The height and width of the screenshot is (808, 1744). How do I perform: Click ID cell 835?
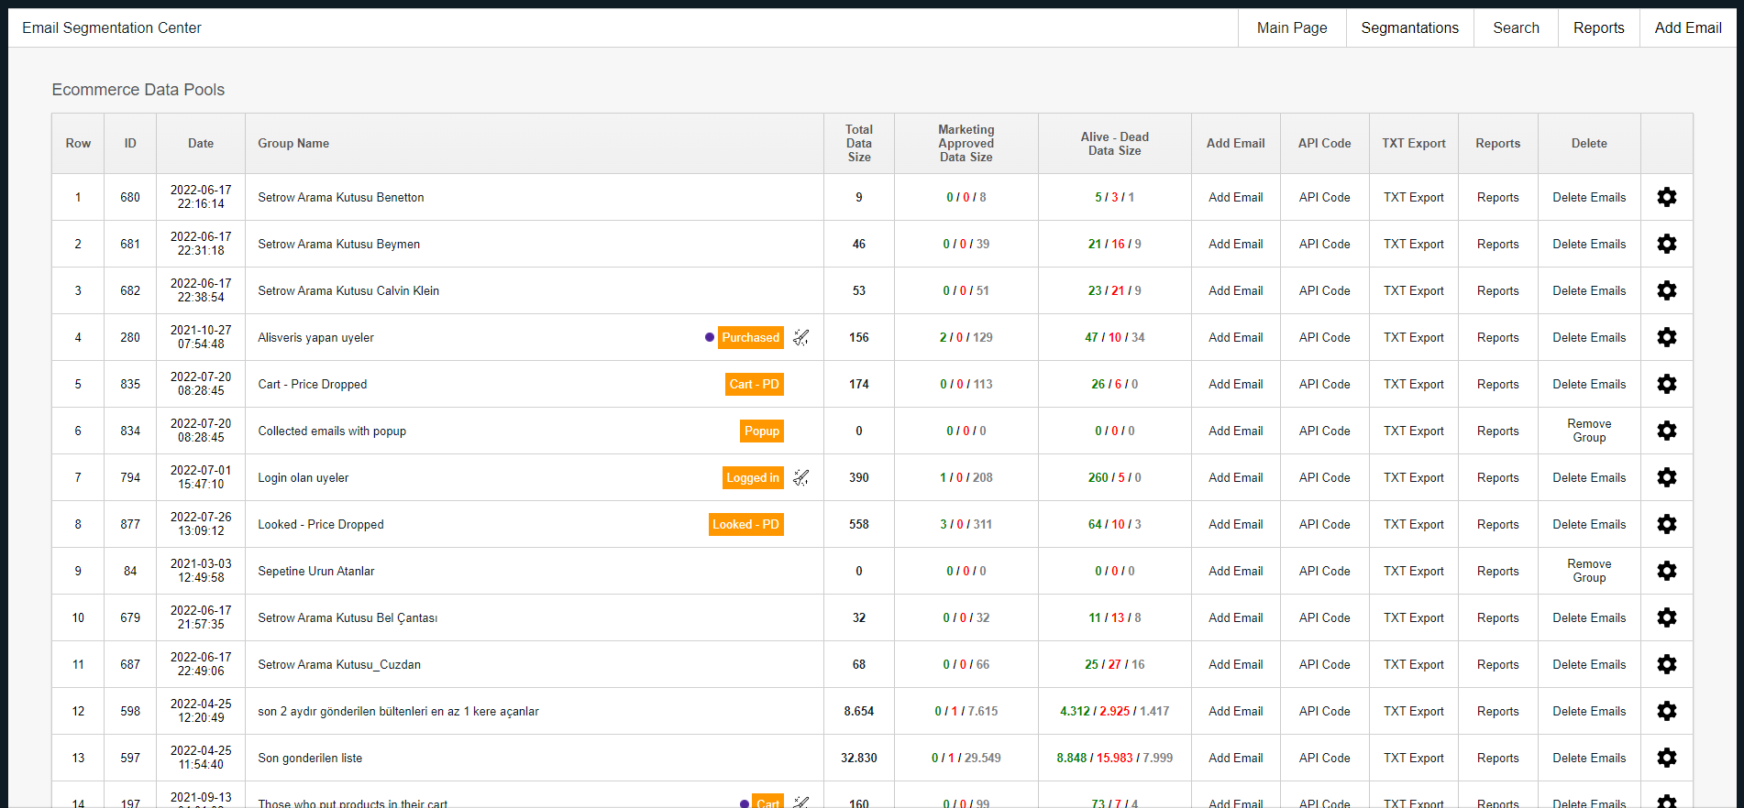tap(130, 384)
